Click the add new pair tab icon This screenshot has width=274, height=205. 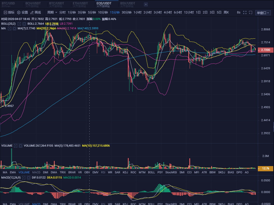pyautogui.click(x=146, y=4)
